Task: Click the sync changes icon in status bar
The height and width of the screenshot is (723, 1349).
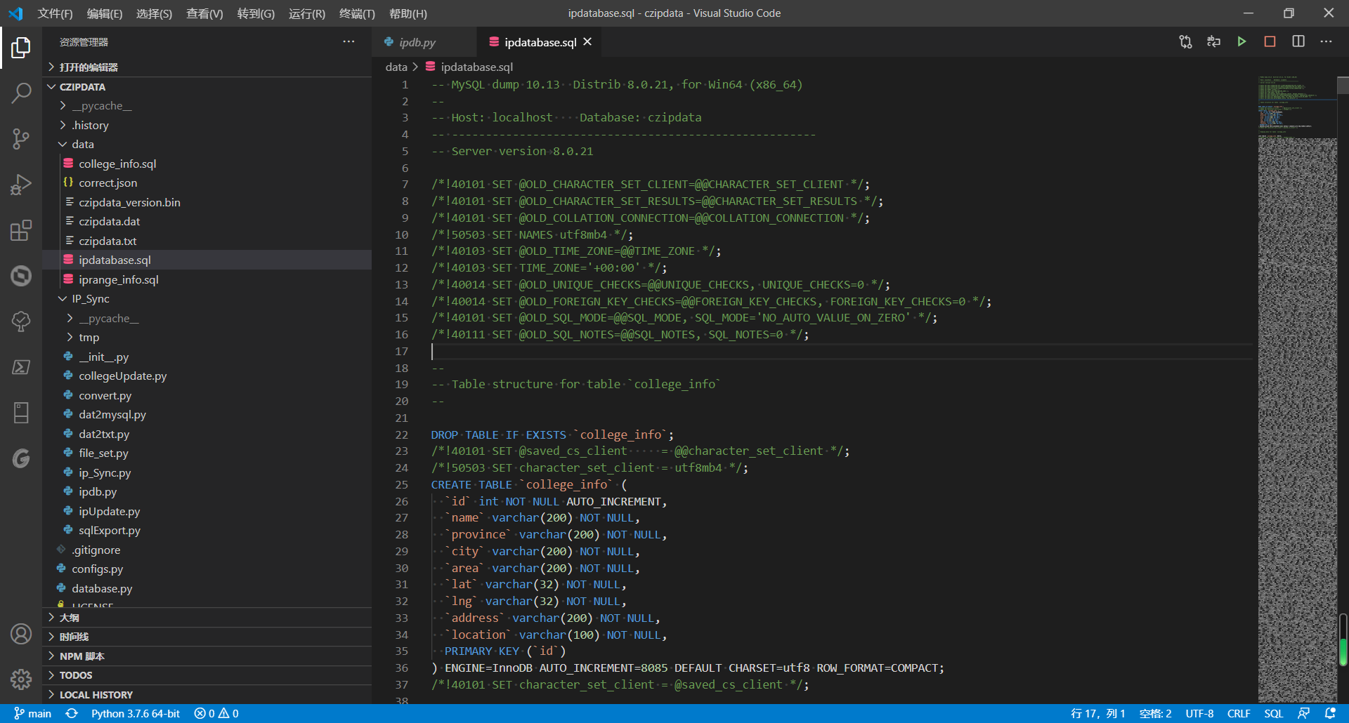Action: [72, 713]
